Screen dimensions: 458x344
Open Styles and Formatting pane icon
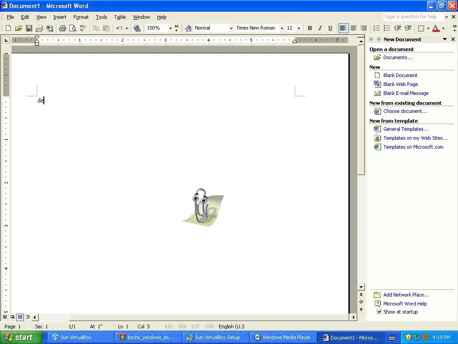click(x=188, y=28)
